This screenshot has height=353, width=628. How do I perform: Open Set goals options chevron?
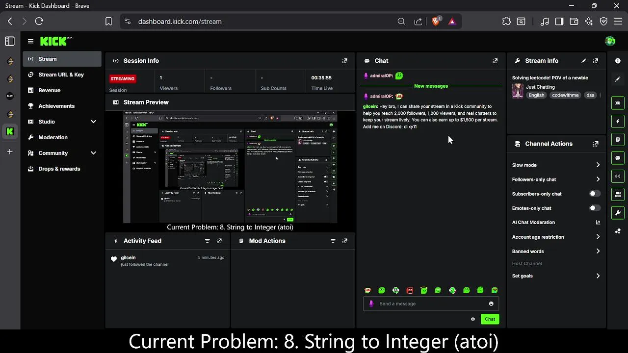pyautogui.click(x=598, y=276)
